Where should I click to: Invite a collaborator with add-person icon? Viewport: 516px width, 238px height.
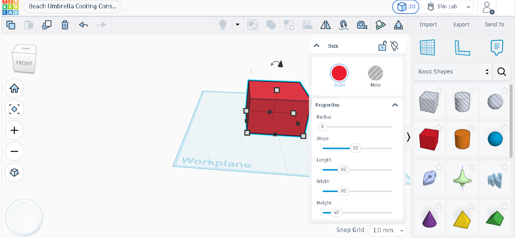[x=488, y=8]
